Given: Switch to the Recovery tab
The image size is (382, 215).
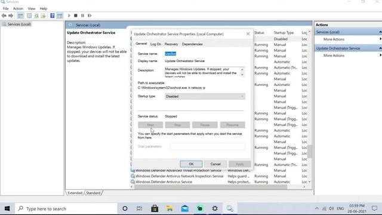Looking at the screenshot, I should pyautogui.click(x=171, y=44).
